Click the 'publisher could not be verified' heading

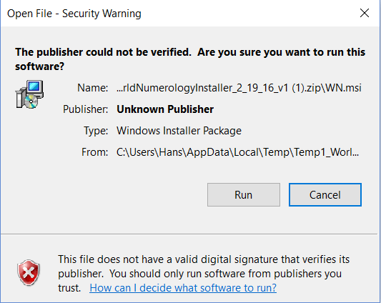[190, 59]
